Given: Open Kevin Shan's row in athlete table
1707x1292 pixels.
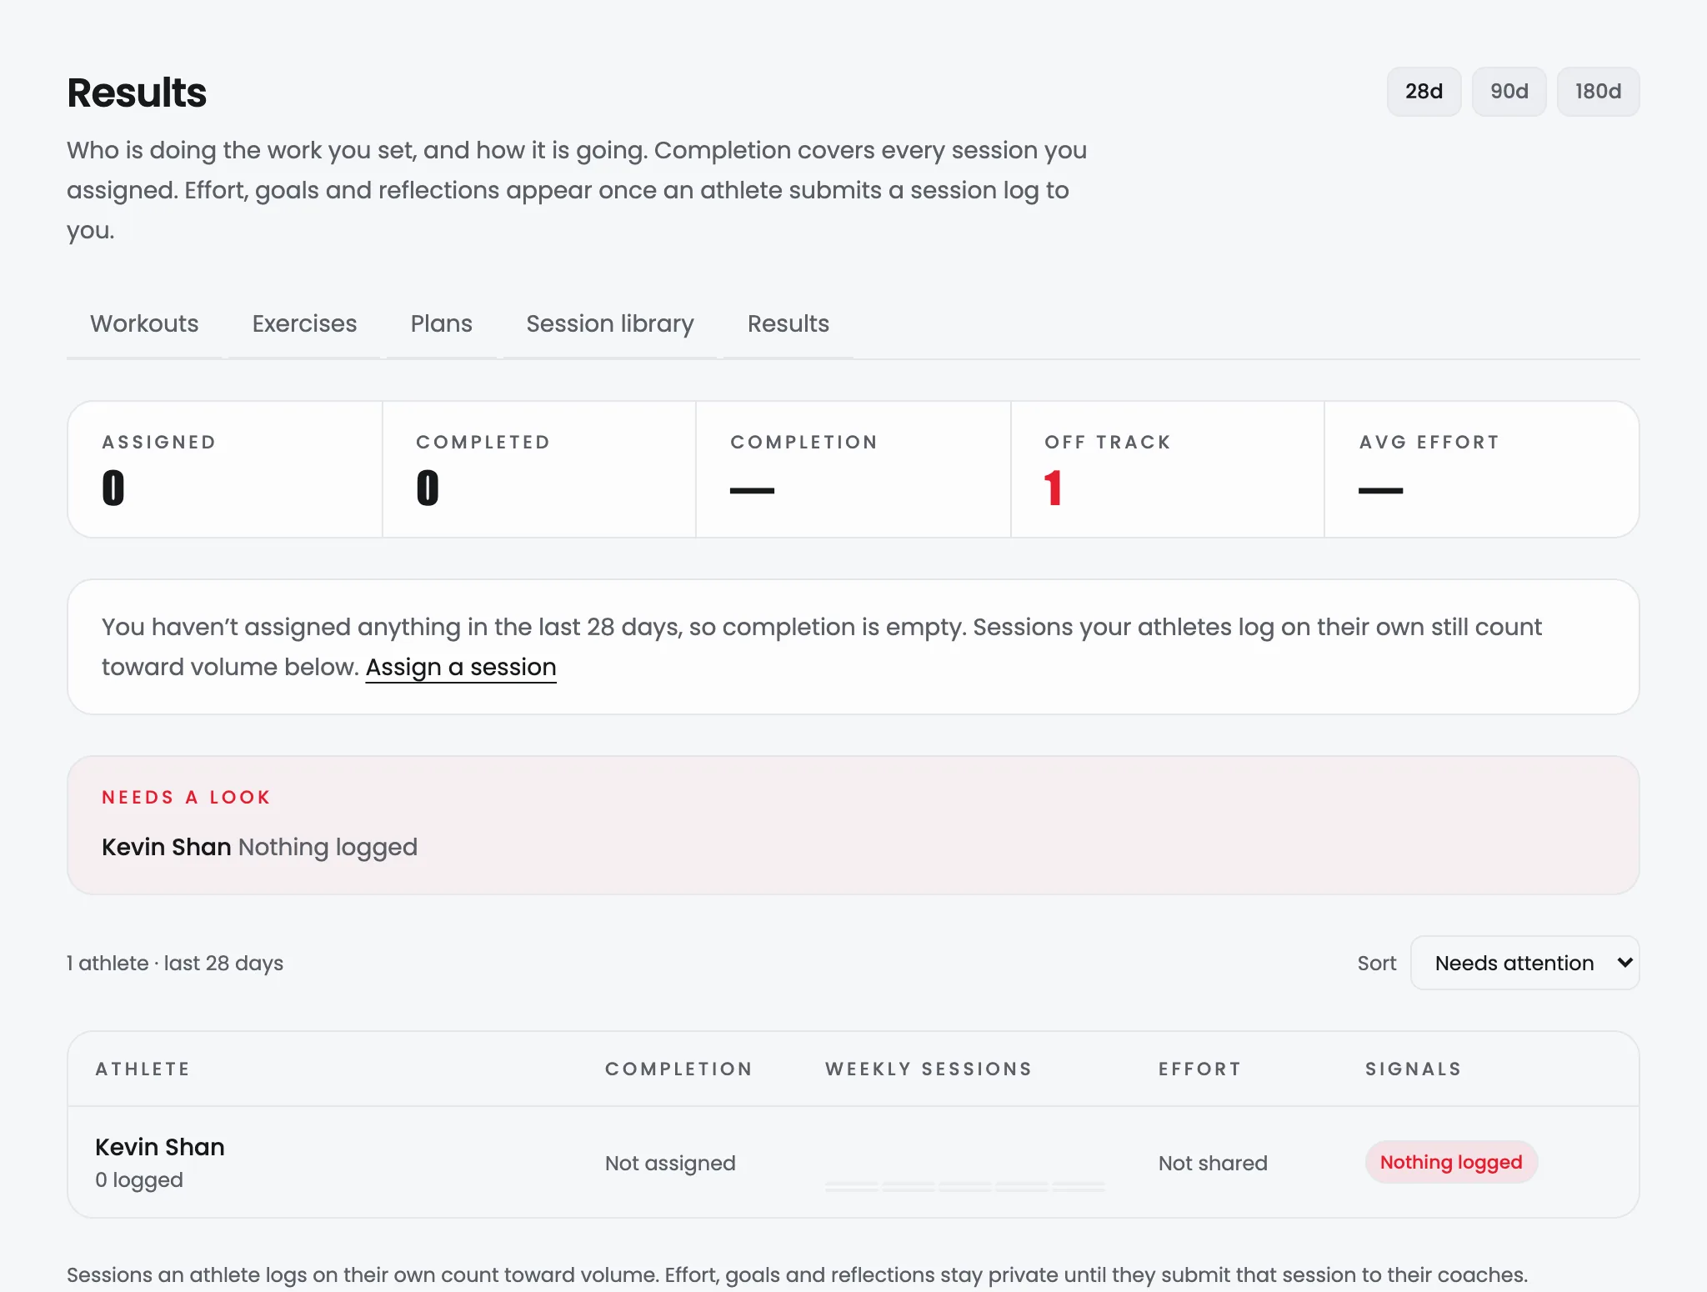Looking at the screenshot, I should [x=853, y=1162].
